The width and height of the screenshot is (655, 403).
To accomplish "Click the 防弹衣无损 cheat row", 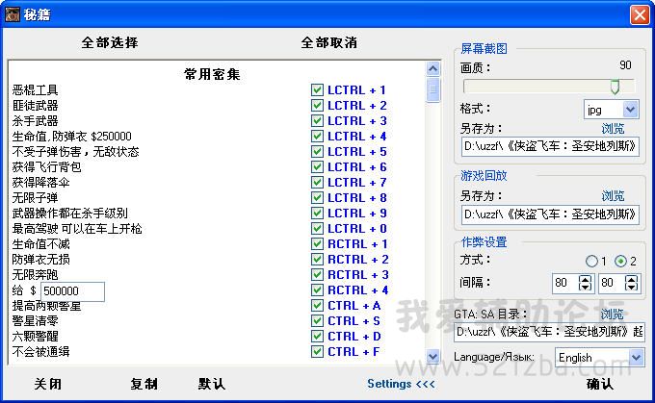I will coord(40,260).
